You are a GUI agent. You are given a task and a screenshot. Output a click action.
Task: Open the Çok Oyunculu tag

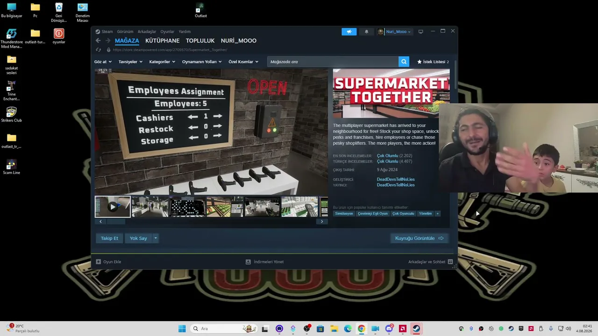click(403, 214)
